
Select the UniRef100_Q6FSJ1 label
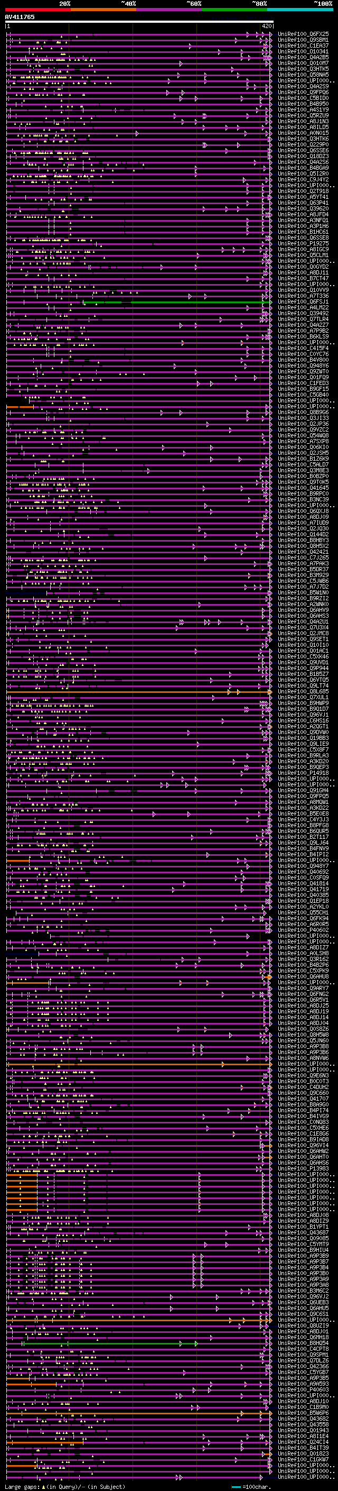pyautogui.click(x=303, y=301)
